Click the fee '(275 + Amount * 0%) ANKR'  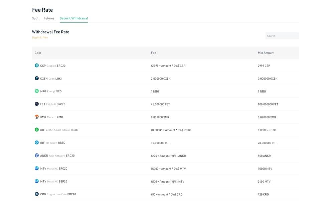click(168, 156)
